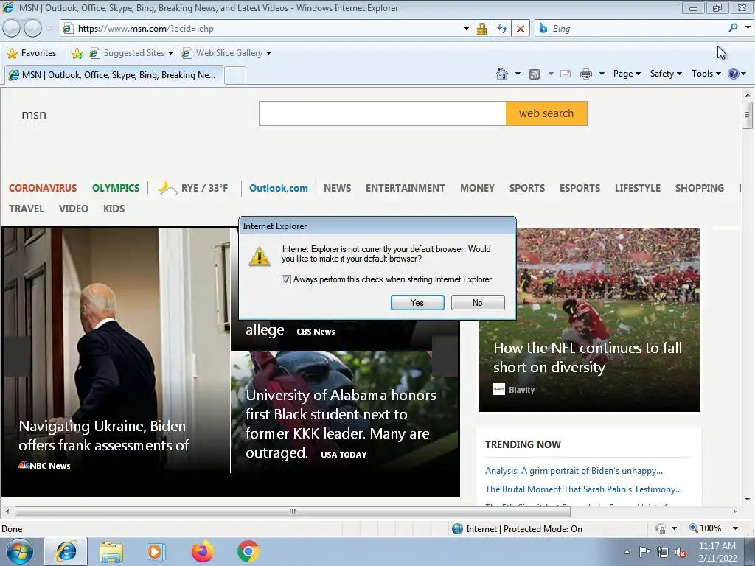This screenshot has height=566, width=755.
Task: Open the search provider dropdown arrow
Action: tap(748, 28)
